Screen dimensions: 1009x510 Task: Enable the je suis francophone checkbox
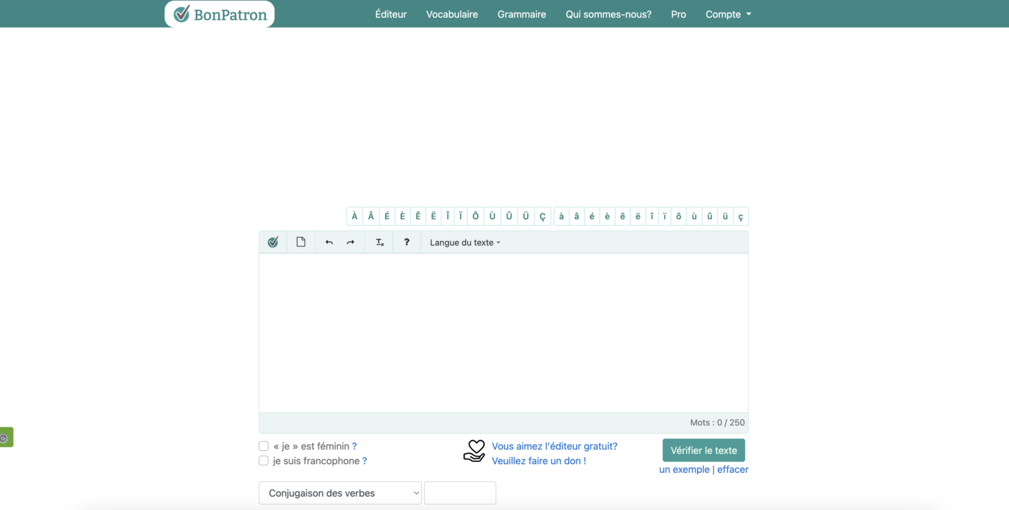[x=263, y=461]
